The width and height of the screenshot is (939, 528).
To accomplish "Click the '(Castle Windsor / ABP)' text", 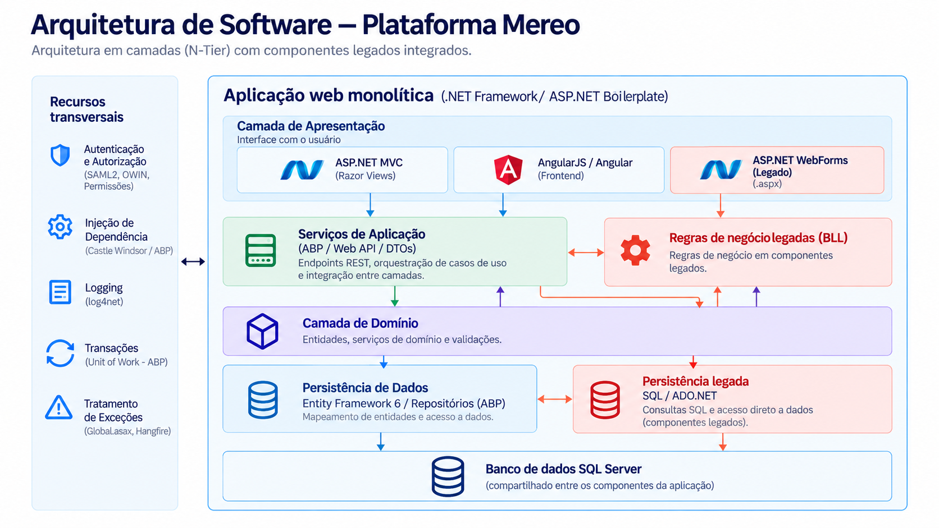I will coord(129,251).
